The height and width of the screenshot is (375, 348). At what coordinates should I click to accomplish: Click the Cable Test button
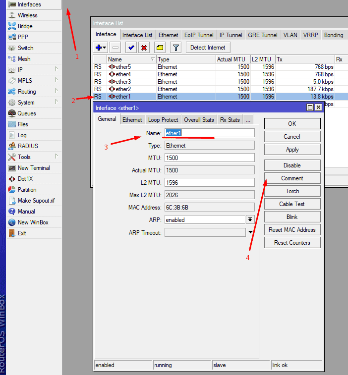pos(292,204)
